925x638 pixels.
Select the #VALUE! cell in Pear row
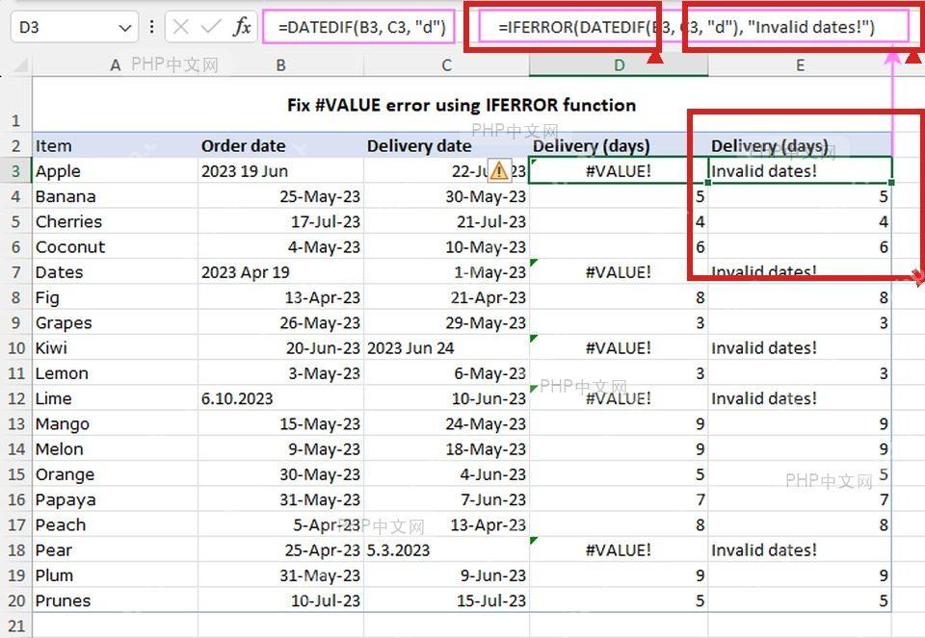click(x=619, y=550)
